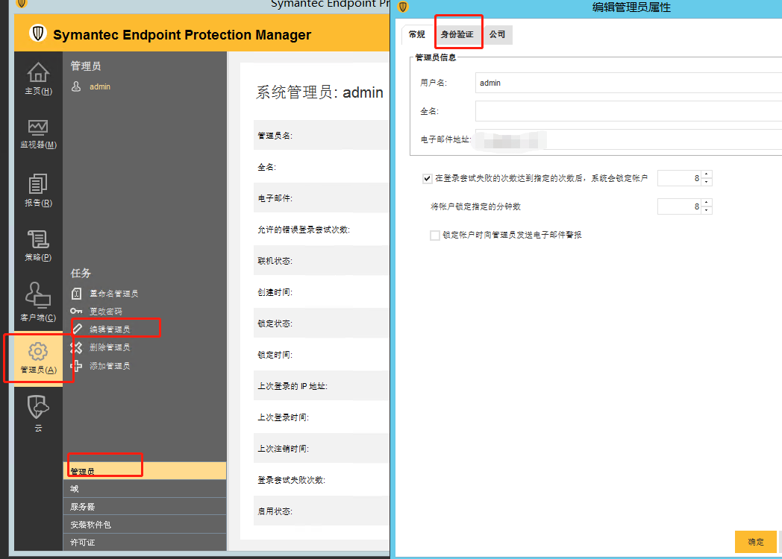Open the 客户端(C) clients section
Viewport: 782px width, 559px height.
38,302
